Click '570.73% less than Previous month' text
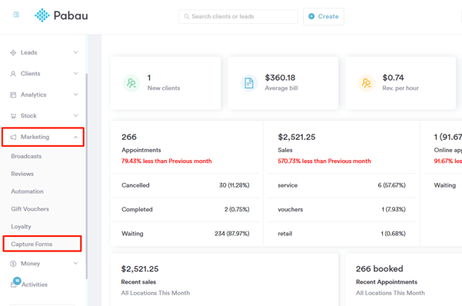The height and width of the screenshot is (306, 462). pos(324,161)
